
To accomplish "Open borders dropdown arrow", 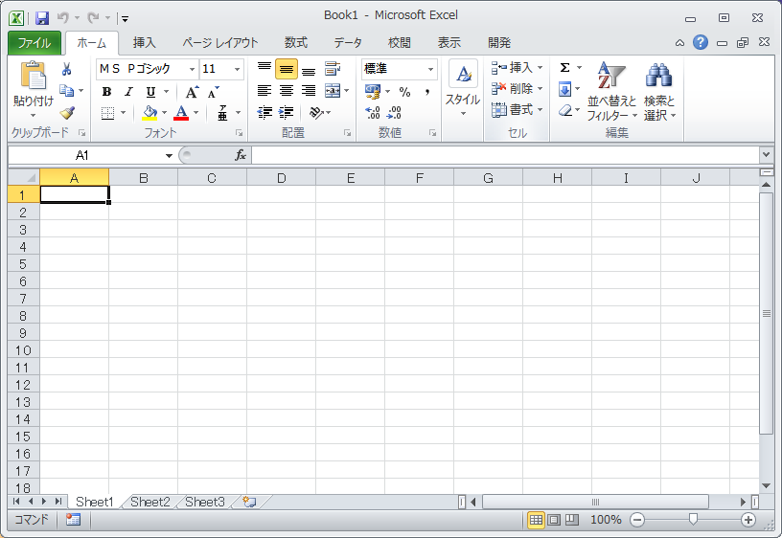I will (x=124, y=113).
